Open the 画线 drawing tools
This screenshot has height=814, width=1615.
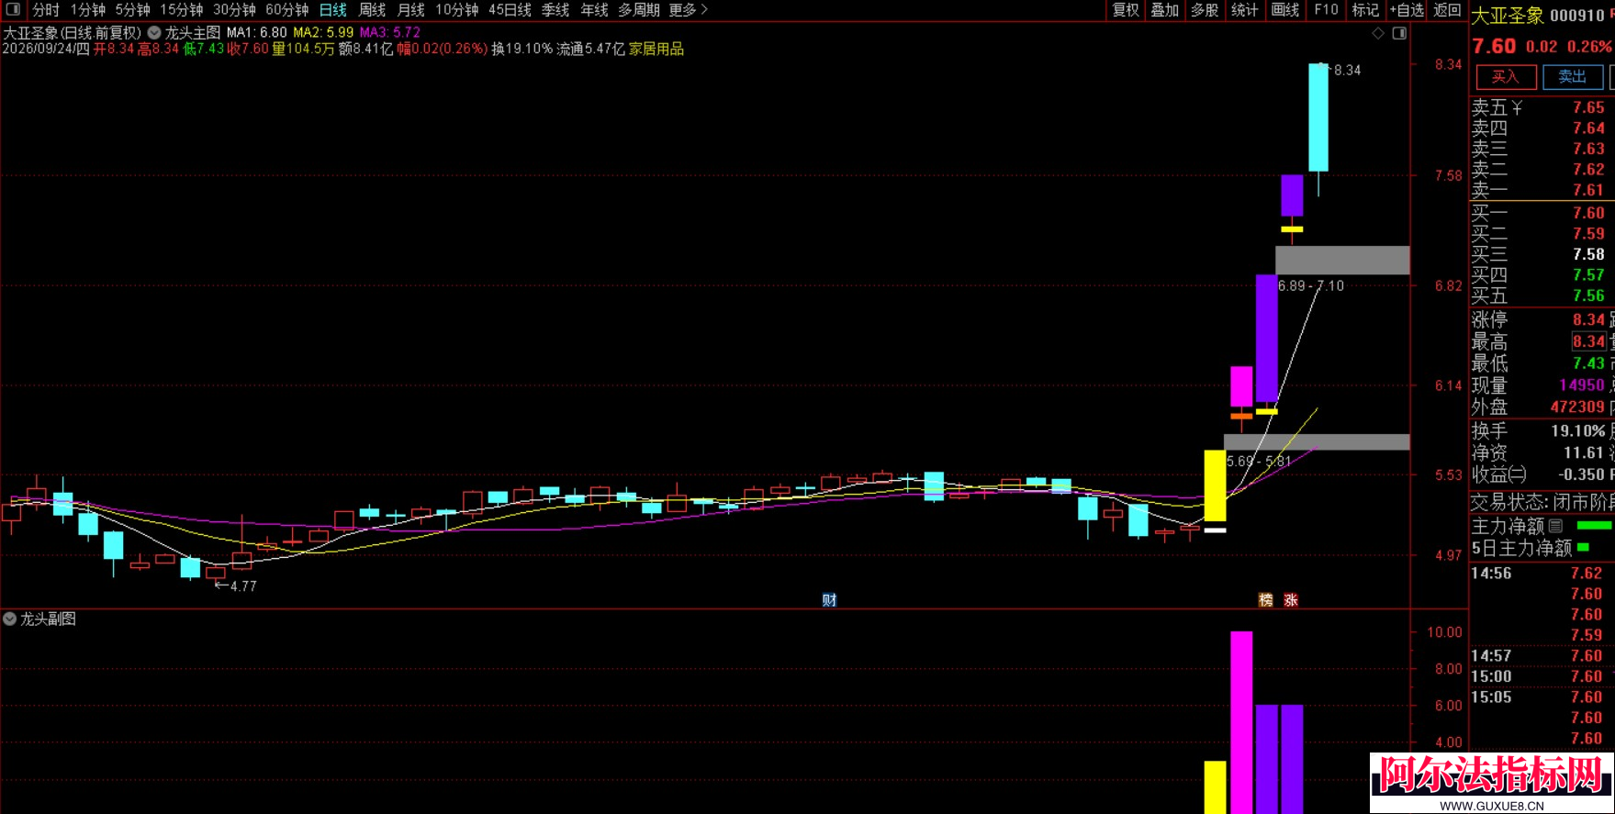1285,10
